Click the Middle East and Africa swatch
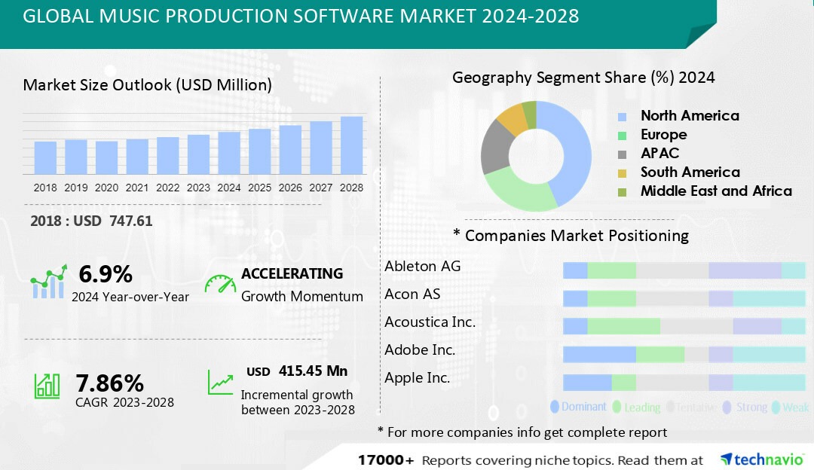 [x=622, y=191]
